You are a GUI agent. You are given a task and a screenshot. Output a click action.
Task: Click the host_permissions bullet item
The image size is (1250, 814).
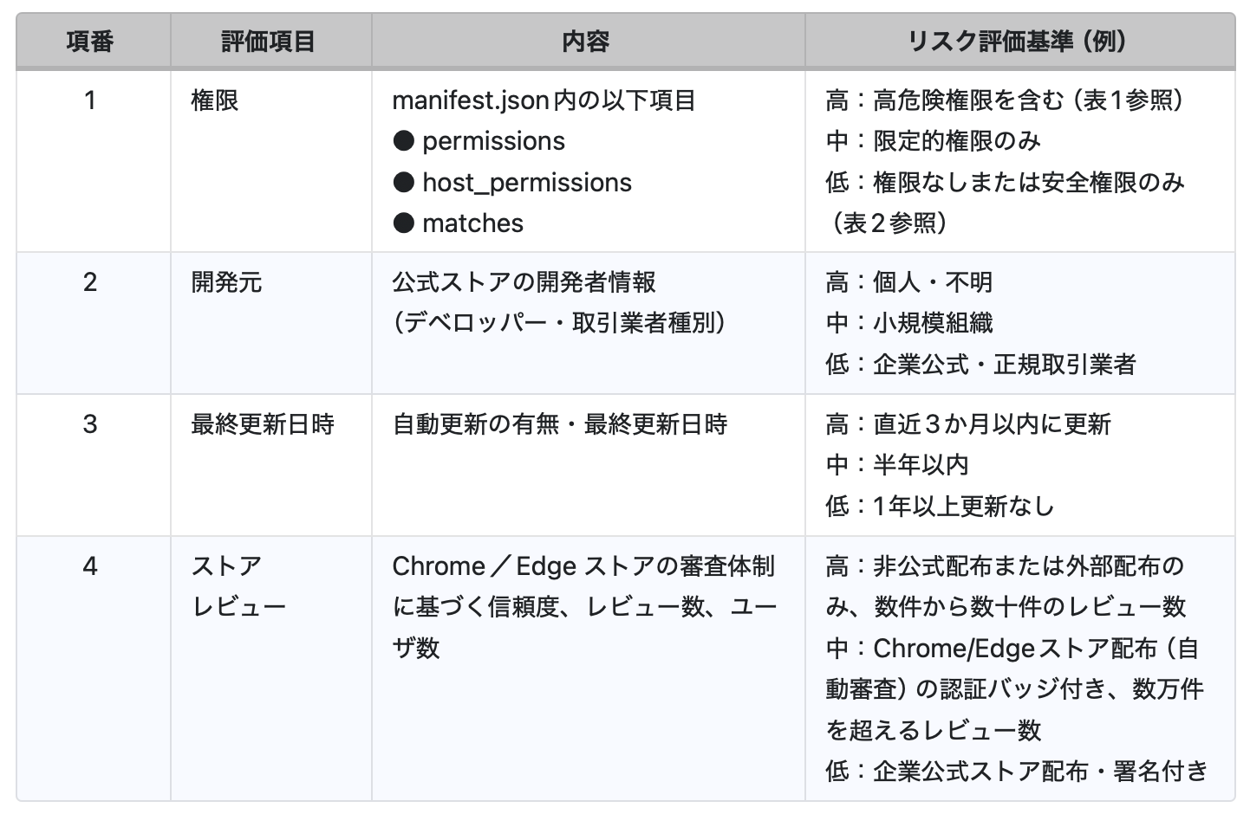(526, 183)
